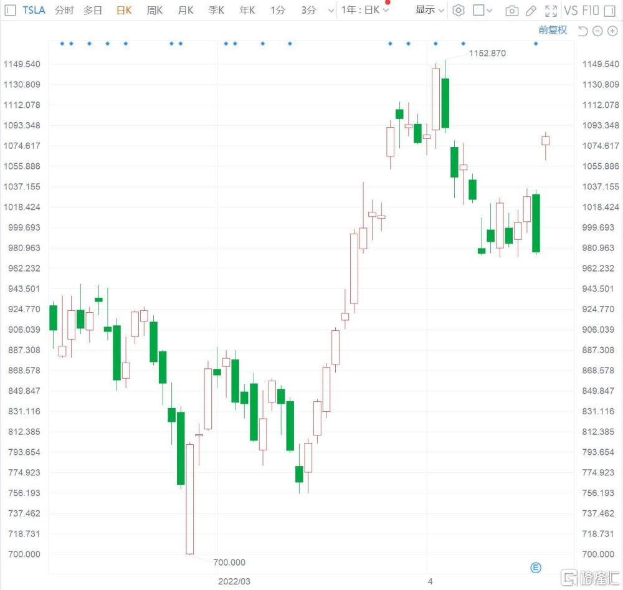623x590 pixels.
Task: Open the chart layout square dropdown
Action: pos(482,11)
